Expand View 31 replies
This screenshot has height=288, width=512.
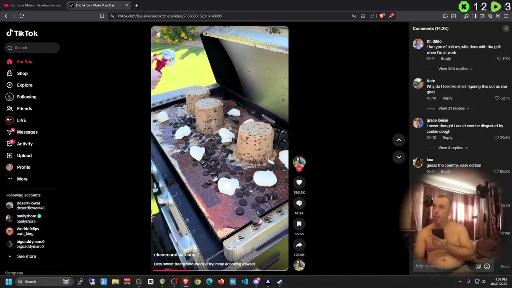[x=454, y=108]
